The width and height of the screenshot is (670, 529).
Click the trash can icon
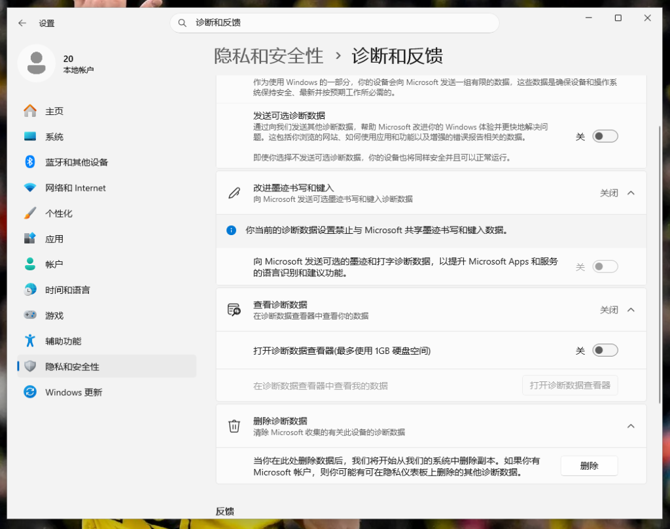click(x=234, y=426)
